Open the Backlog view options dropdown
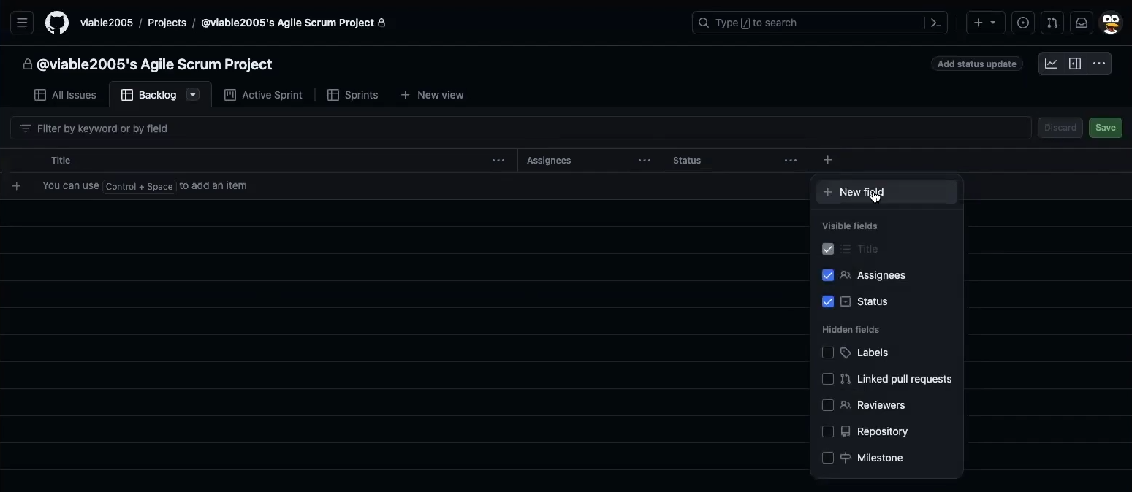The width and height of the screenshot is (1132, 492). pyautogui.click(x=193, y=95)
